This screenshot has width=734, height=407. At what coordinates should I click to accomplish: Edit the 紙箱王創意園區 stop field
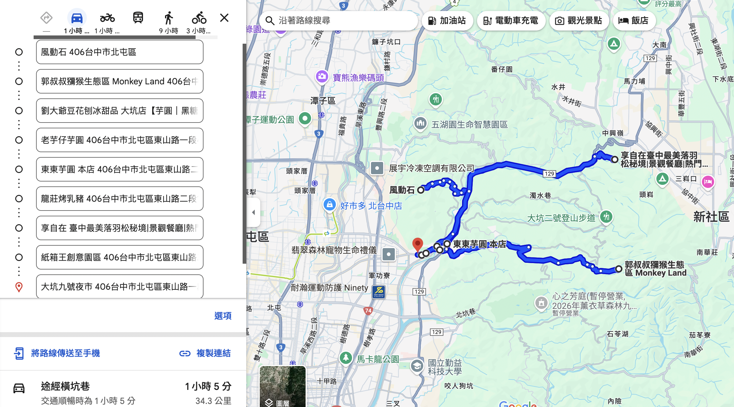120,257
